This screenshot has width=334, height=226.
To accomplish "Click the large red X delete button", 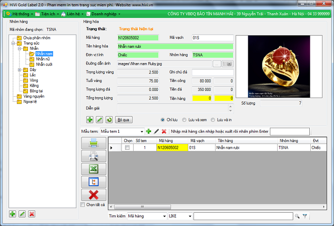I will (x=94, y=195).
